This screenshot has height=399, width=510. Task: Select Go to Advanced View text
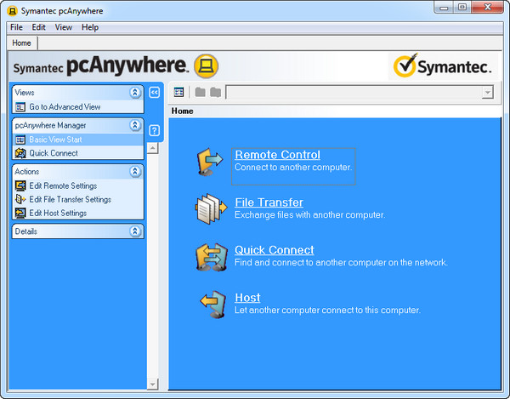coord(65,106)
